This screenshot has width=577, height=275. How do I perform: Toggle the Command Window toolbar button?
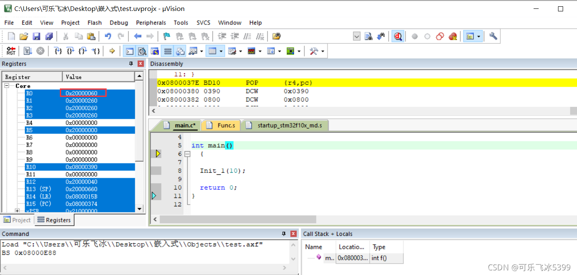pyautogui.click(x=129, y=51)
